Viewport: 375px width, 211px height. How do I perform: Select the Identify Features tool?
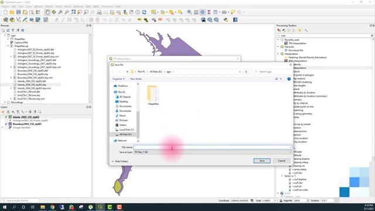[x=189, y=12]
